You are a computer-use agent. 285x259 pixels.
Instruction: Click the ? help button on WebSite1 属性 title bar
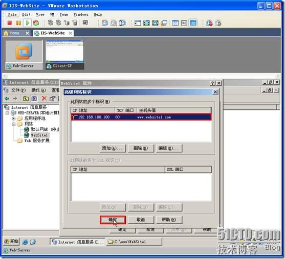pos(212,83)
